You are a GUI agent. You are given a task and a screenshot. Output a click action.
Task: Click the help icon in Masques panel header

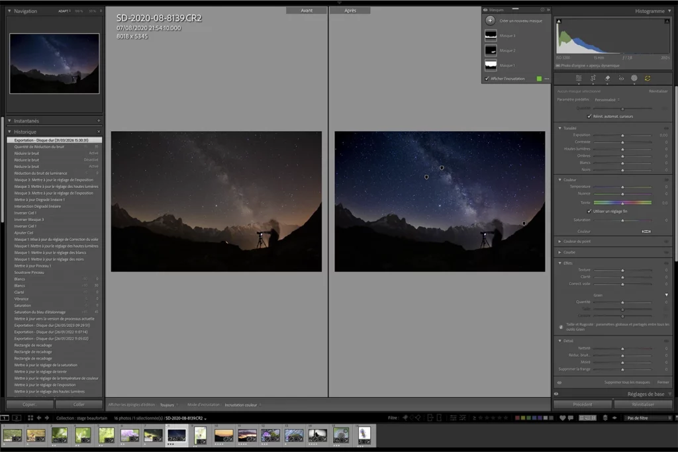(x=542, y=9)
